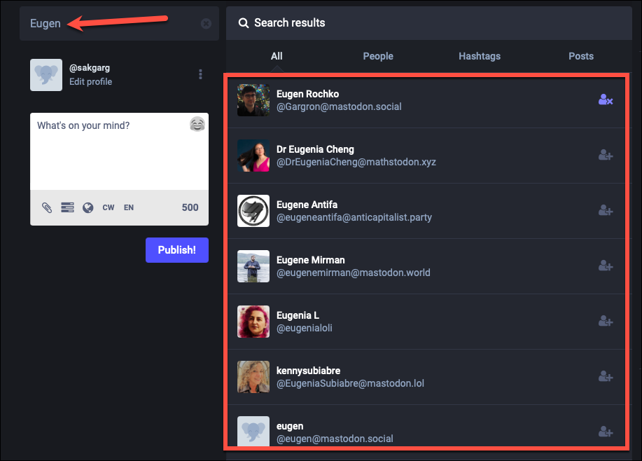This screenshot has width=642, height=461.
Task: Switch to the All tab
Action: pyautogui.click(x=277, y=56)
